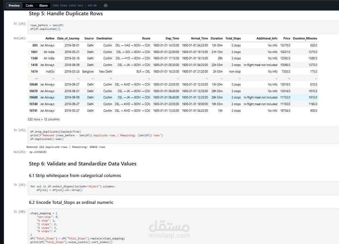Click the 'Route' column header
This screenshot has width=339, height=244.
point(146,38)
